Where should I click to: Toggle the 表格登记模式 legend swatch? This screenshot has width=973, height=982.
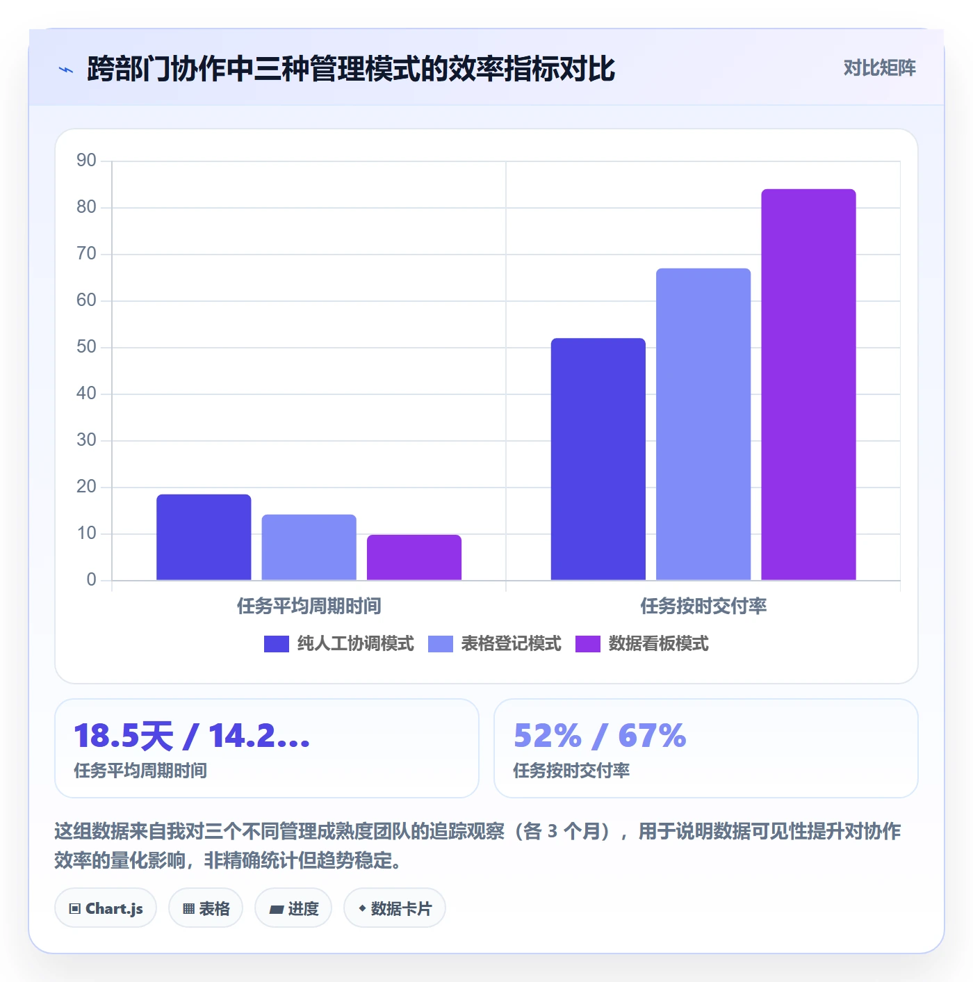pyautogui.click(x=440, y=644)
